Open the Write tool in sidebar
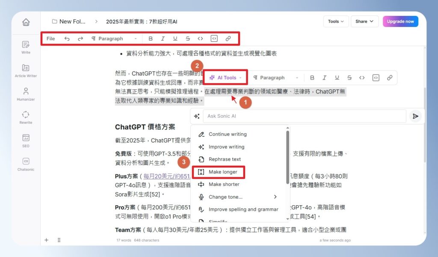The image size is (438, 257). [26, 47]
